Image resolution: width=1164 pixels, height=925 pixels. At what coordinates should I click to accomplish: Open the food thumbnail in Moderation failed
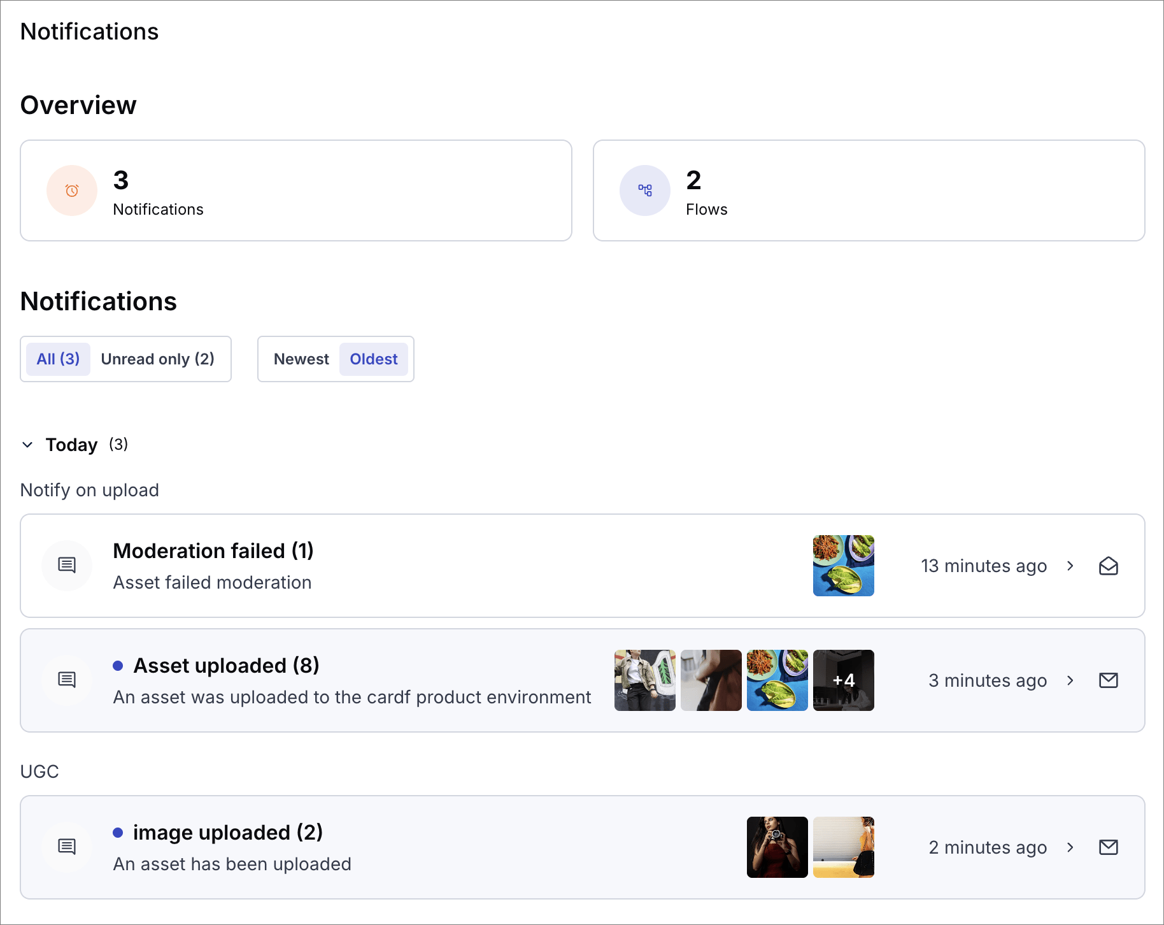coord(844,566)
